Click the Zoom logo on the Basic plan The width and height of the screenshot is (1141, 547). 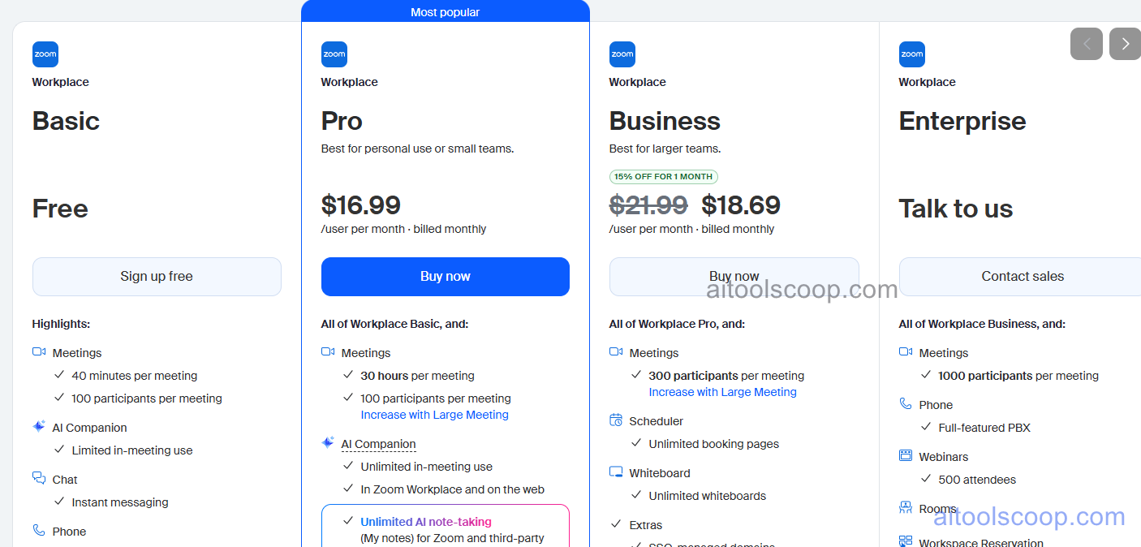point(45,54)
